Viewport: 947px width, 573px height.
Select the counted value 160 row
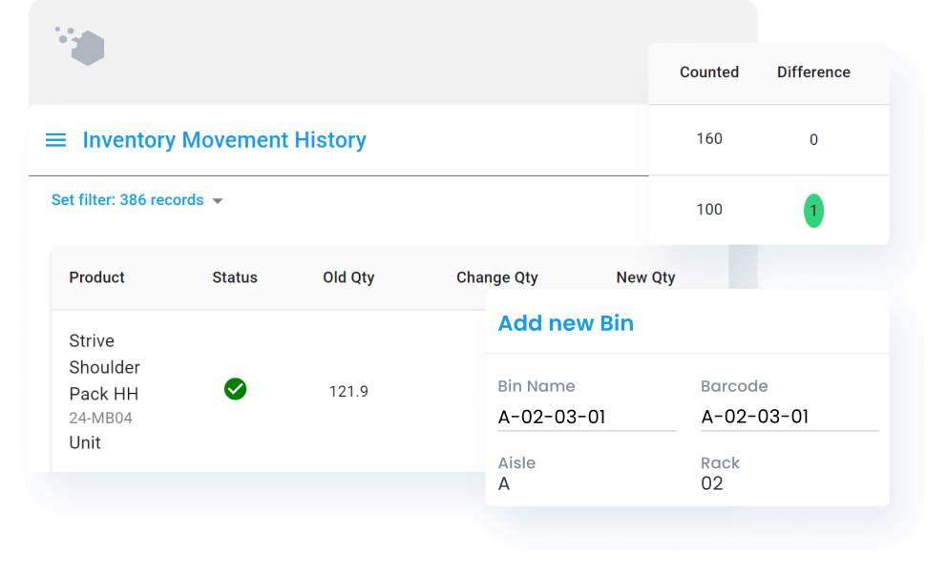708,139
